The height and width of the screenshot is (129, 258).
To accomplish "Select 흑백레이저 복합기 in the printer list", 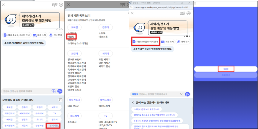I will pos(77,66).
